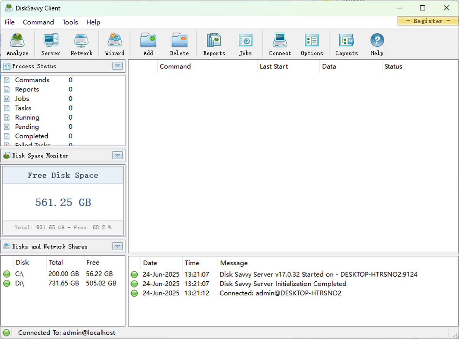Open the Options panel
459x339 pixels.
(311, 44)
